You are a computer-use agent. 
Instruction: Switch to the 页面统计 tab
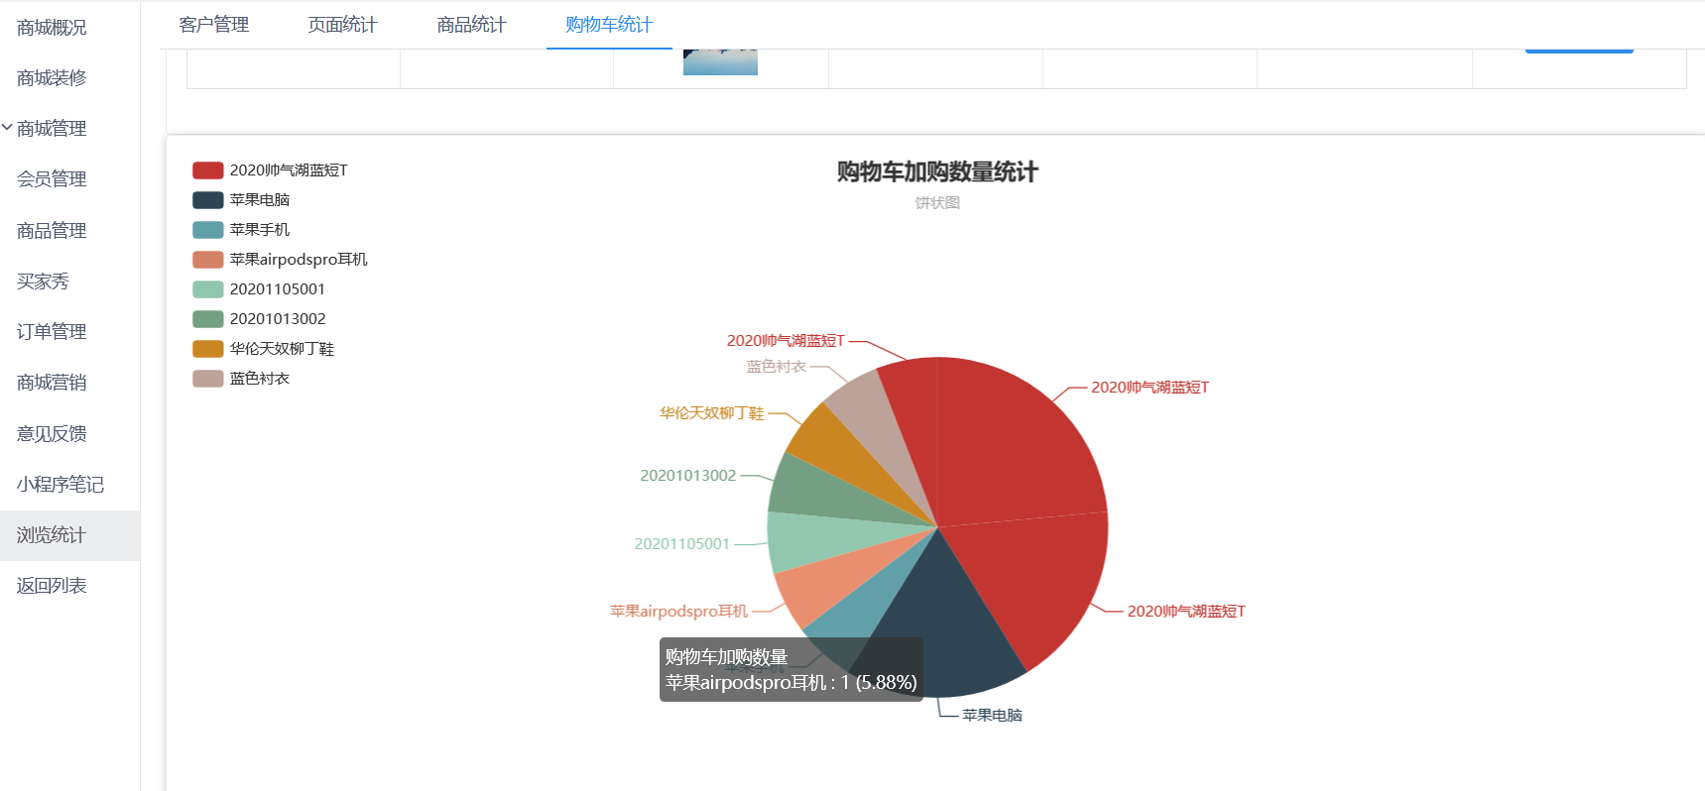click(342, 25)
